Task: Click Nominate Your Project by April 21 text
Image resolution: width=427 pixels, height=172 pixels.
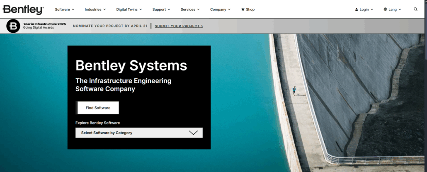Action: [110, 26]
